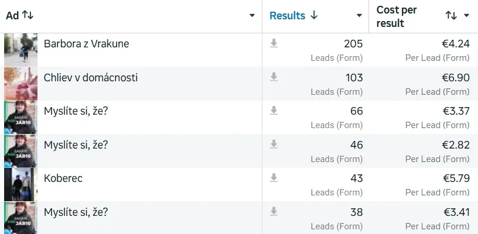Open Cost per result column dropdown
Image resolution: width=478 pixels, height=234 pixels.
466,16
